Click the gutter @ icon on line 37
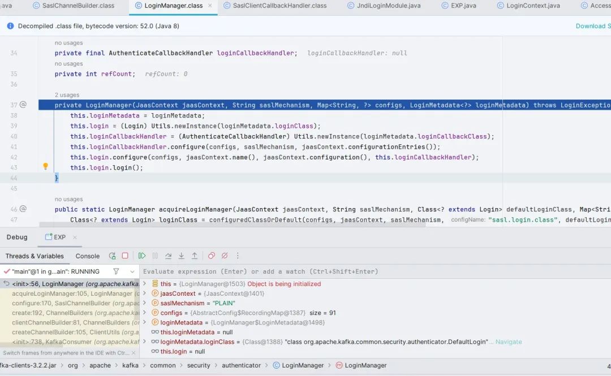 pos(23,105)
